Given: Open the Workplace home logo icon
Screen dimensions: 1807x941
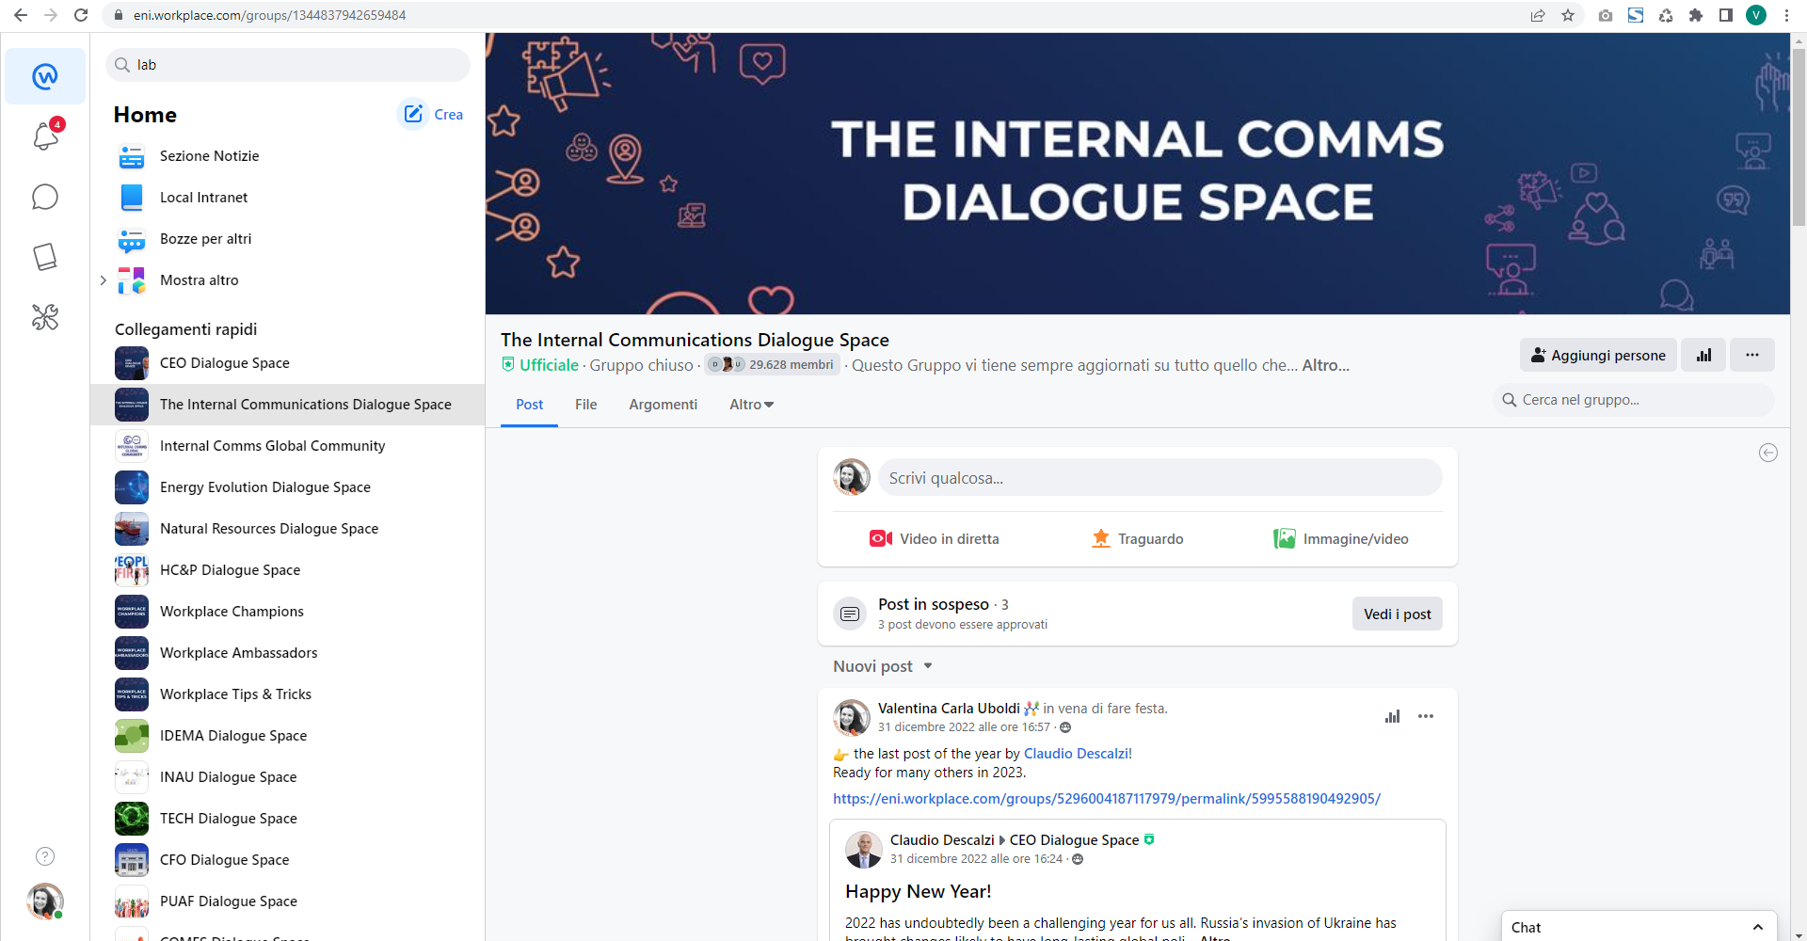Looking at the screenshot, I should tap(45, 76).
